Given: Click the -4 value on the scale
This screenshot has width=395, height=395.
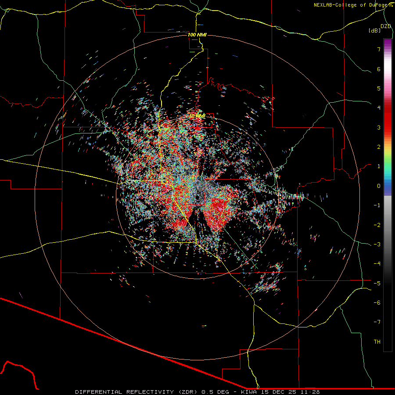Looking at the screenshot, I should (377, 263).
